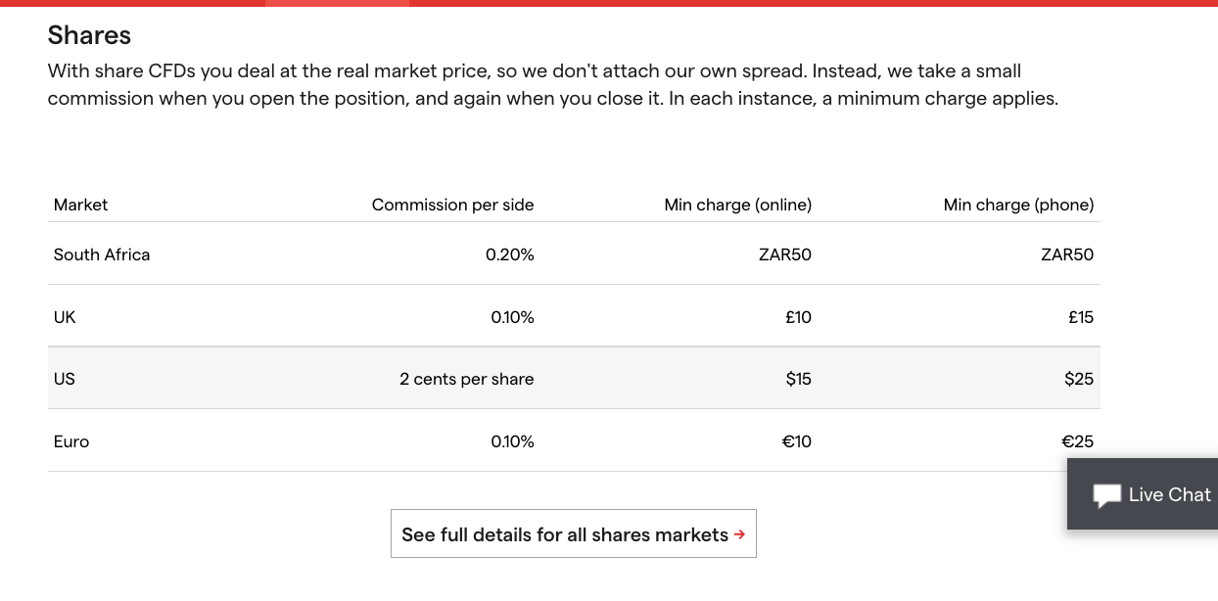Click the Commission per side column header
The height and width of the screenshot is (601, 1218).
pos(452,205)
